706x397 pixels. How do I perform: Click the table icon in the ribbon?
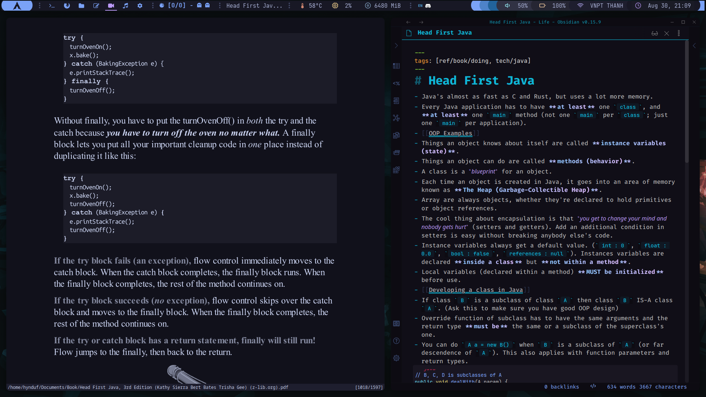click(x=396, y=66)
